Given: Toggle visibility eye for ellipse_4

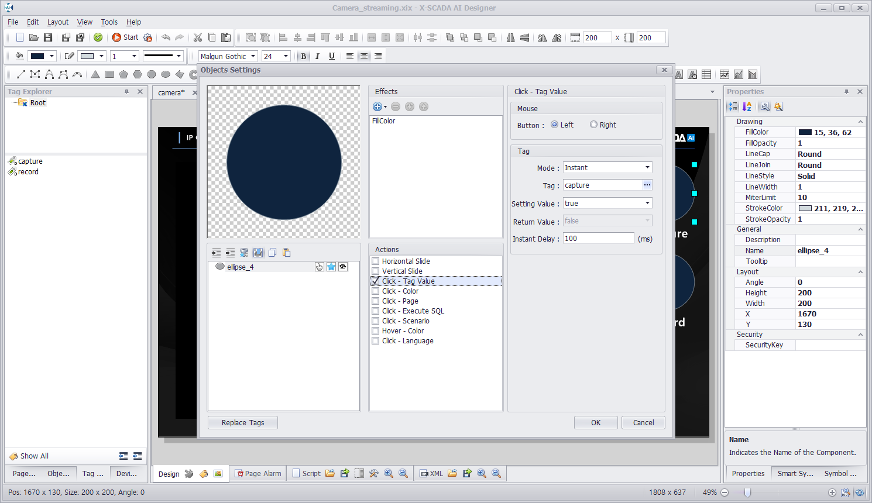Looking at the screenshot, I should (343, 267).
